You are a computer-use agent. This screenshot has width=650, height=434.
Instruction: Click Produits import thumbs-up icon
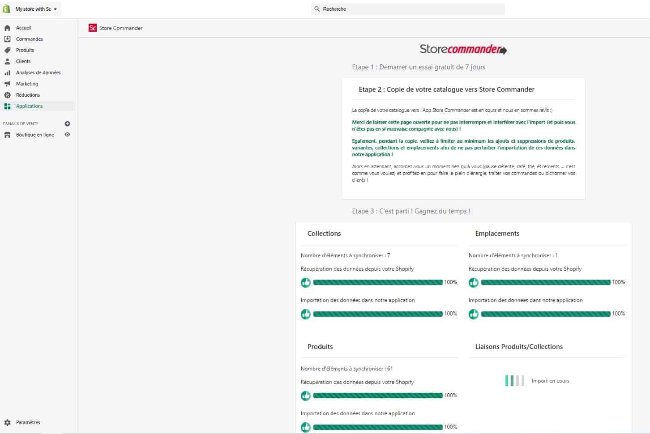306,427
